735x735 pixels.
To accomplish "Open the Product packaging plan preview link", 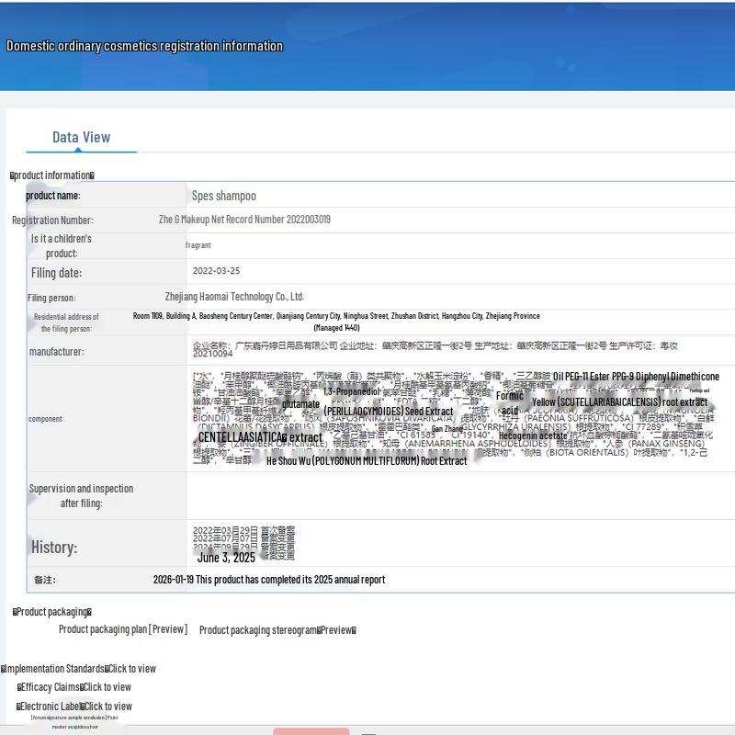I will click(x=123, y=629).
